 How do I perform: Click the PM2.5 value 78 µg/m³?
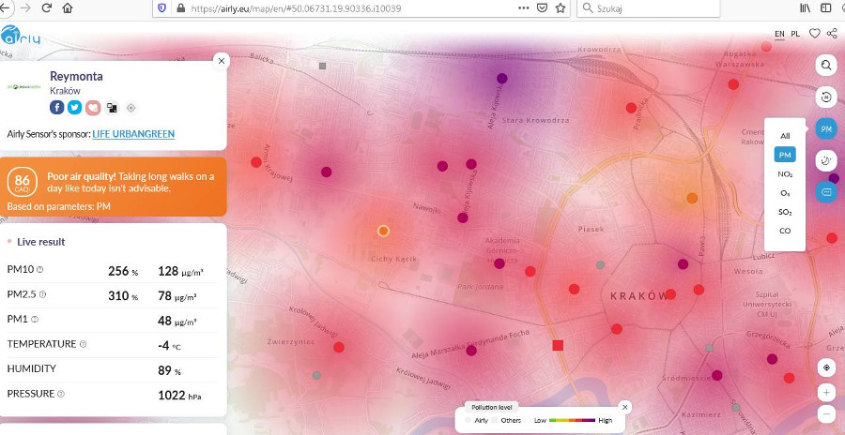click(177, 296)
